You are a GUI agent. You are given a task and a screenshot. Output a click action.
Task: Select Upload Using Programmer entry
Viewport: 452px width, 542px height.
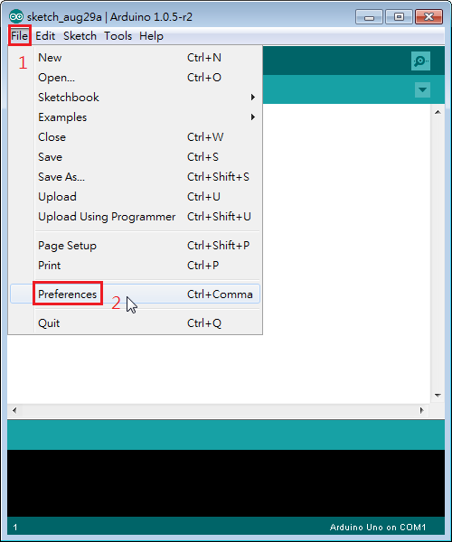point(135,217)
